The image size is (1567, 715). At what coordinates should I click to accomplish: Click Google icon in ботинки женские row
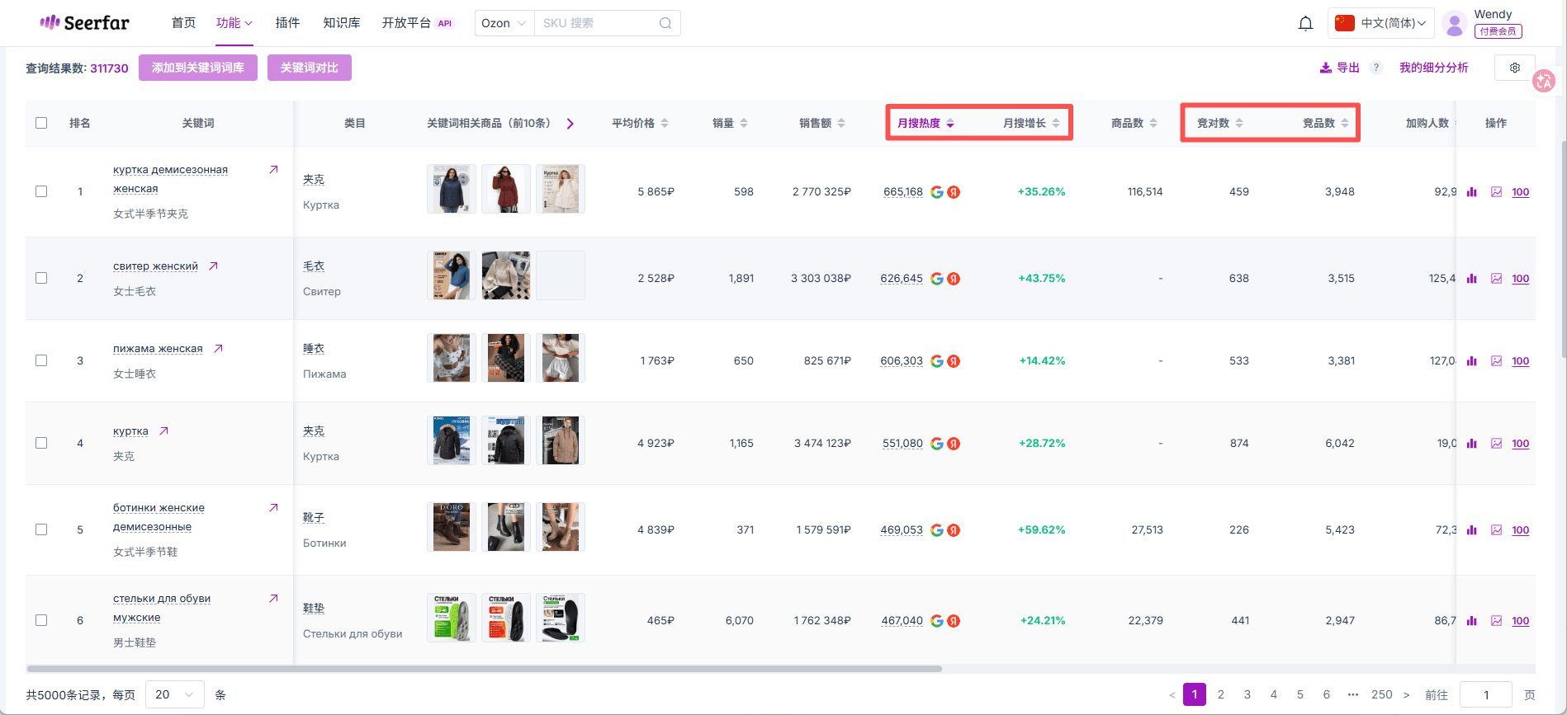coord(937,530)
